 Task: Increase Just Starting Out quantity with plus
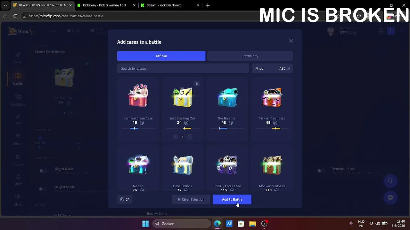[190, 137]
